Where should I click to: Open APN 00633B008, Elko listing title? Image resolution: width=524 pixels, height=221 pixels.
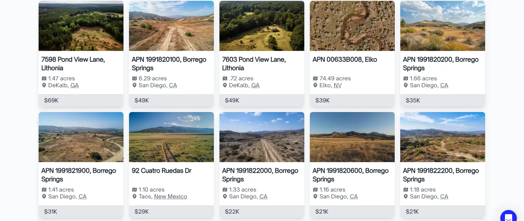click(x=345, y=59)
